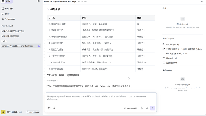Click dependency cell 子任务3-6

[x=145, y=62]
